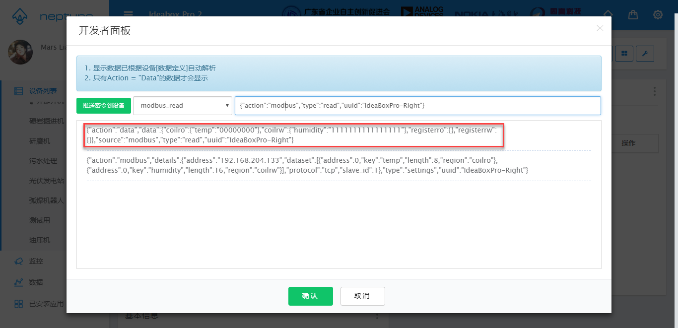Open the settings gear icon
This screenshot has width=678, height=328.
click(658, 14)
